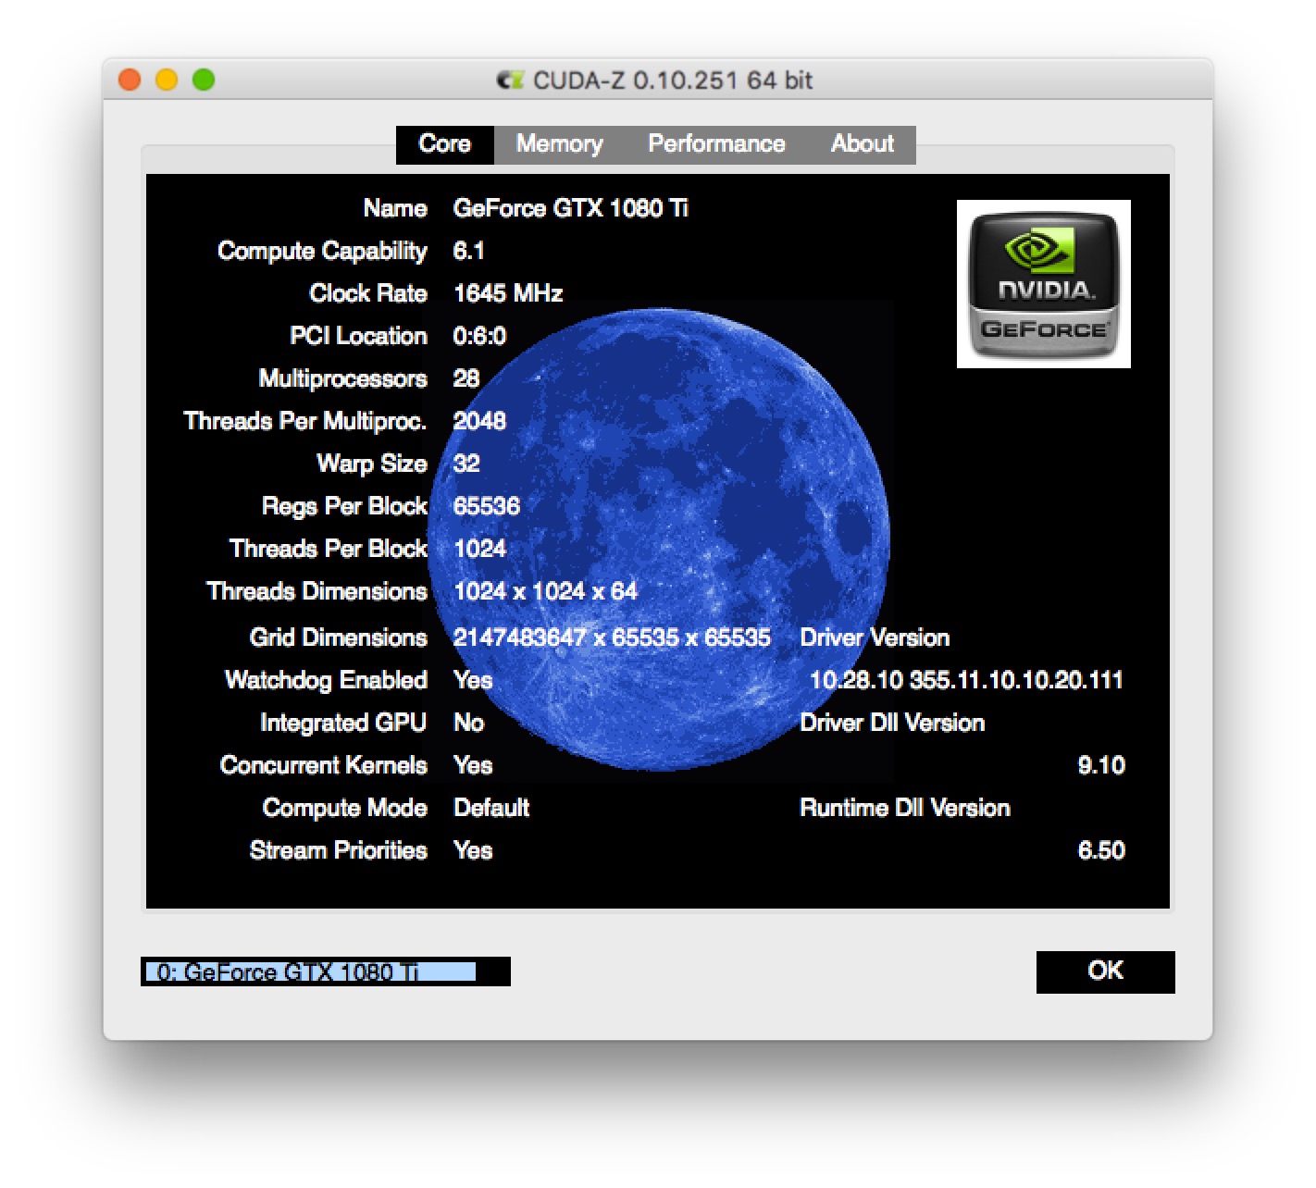
Task: Click the Multiprocessors value "28"
Action: (x=466, y=378)
